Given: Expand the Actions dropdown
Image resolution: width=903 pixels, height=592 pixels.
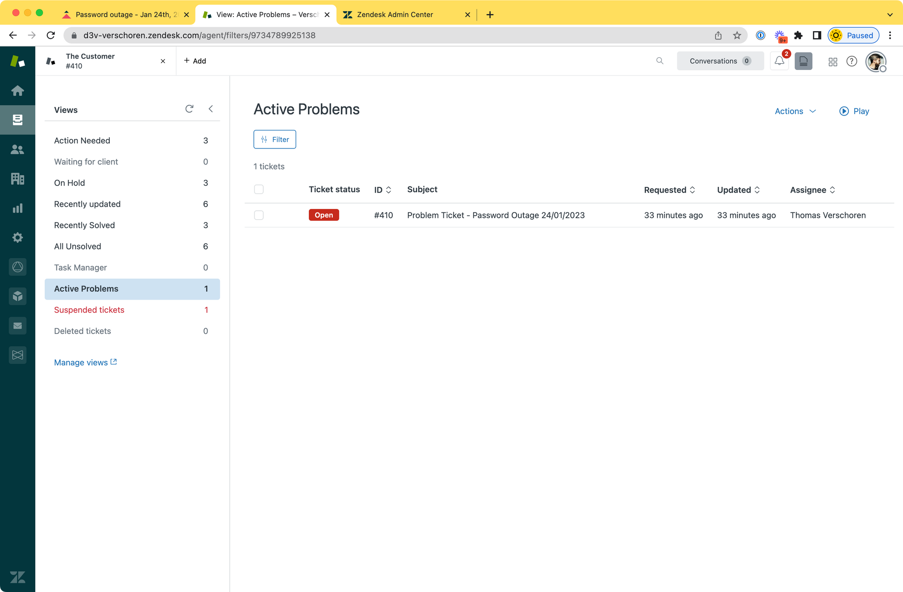Looking at the screenshot, I should tap(795, 111).
